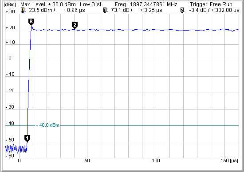Click the 73.1 dB marker 1 reading

[x=120, y=10]
